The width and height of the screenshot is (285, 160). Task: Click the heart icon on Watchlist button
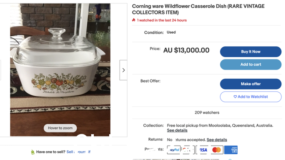[x=235, y=97]
